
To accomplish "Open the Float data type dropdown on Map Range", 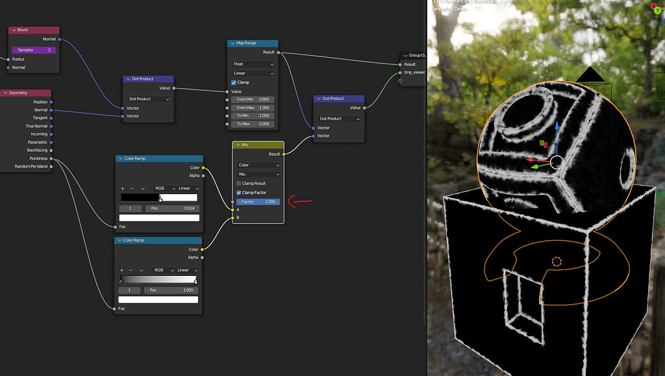I will pos(253,64).
